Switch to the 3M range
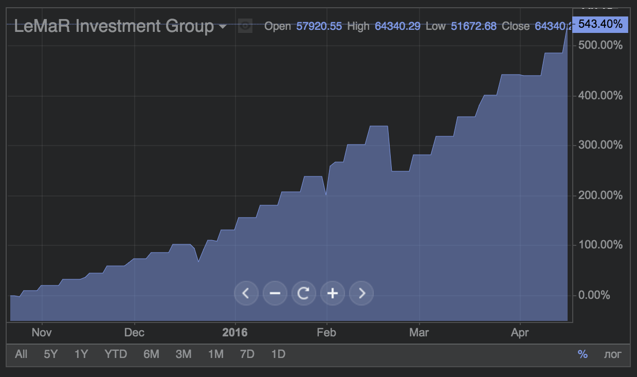Viewport: 637px width, 377px height. (184, 354)
